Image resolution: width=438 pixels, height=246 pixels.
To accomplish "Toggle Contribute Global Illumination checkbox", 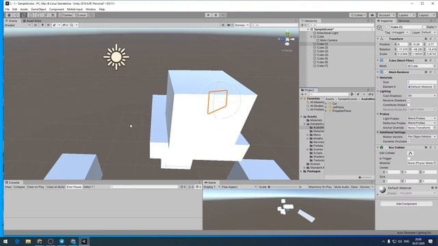I will [x=409, y=105].
